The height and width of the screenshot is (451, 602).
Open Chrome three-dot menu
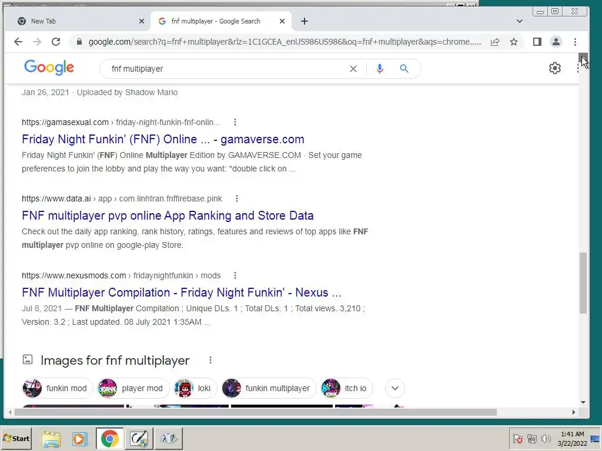point(575,42)
